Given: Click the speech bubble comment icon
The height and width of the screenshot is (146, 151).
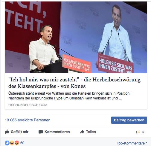Looking at the screenshot, I should [x=41, y=132].
